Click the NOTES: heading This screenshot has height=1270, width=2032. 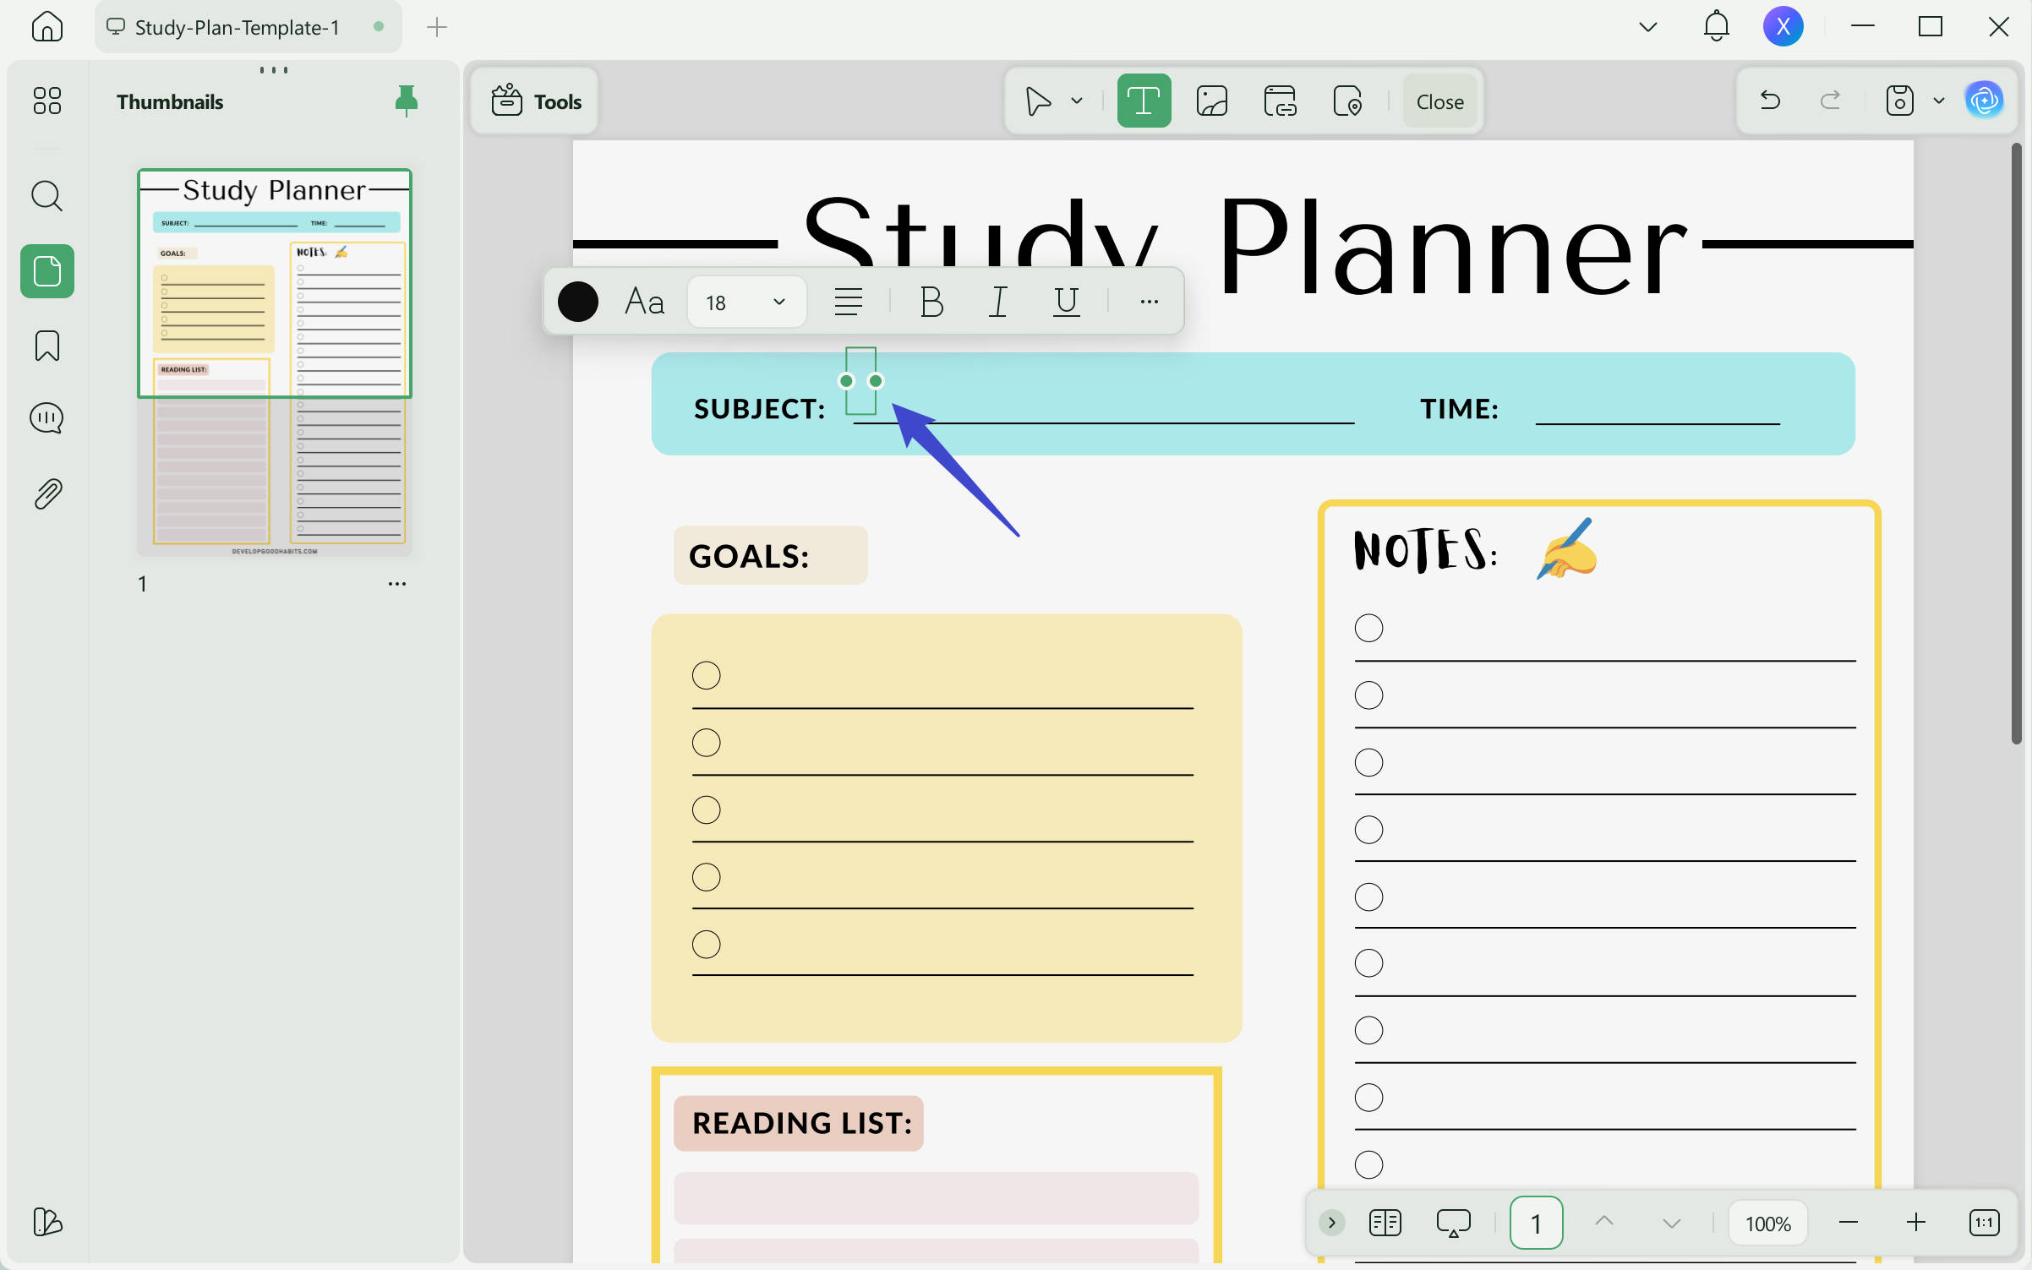(x=1425, y=550)
